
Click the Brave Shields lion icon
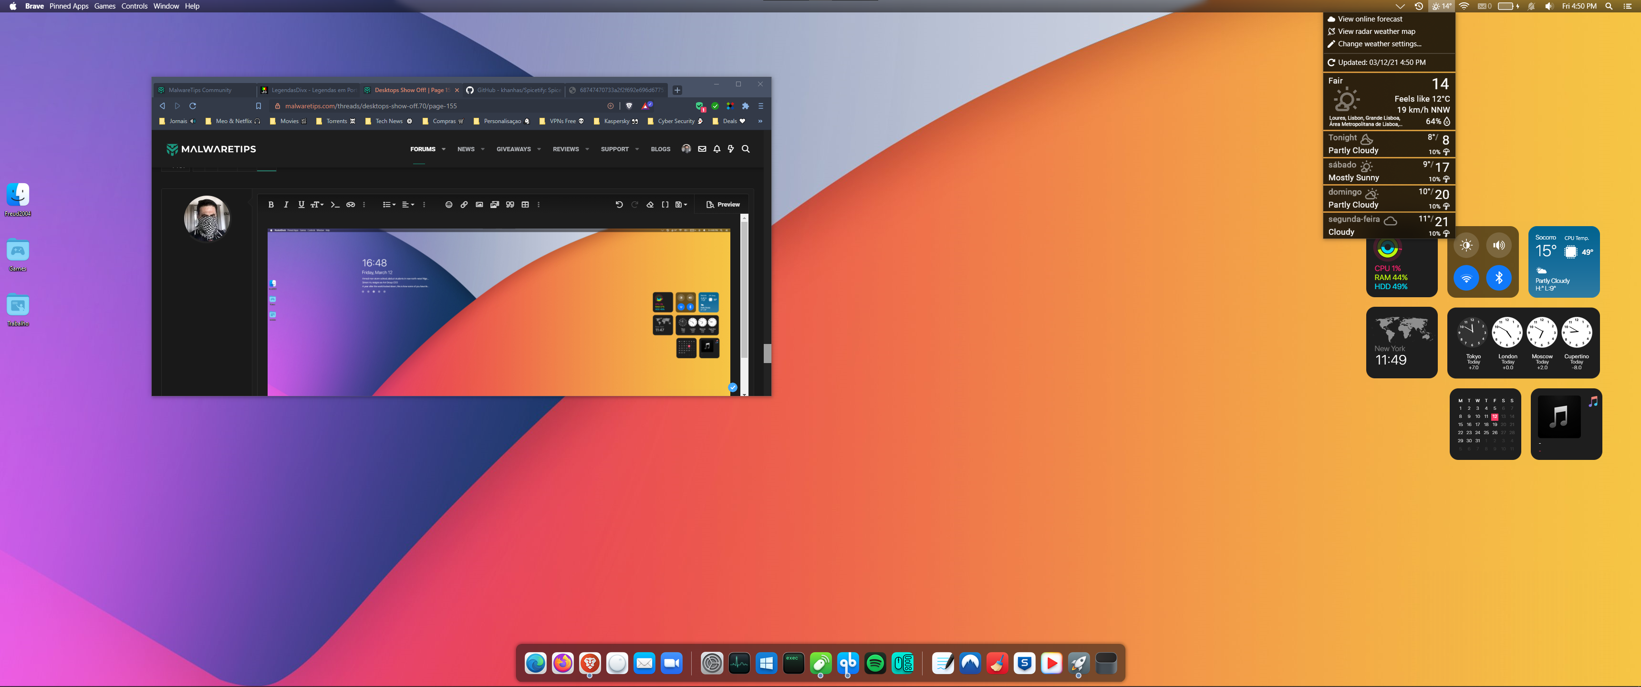(629, 106)
